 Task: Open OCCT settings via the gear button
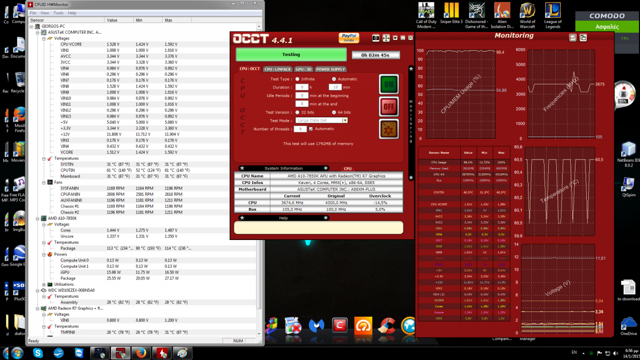click(389, 129)
